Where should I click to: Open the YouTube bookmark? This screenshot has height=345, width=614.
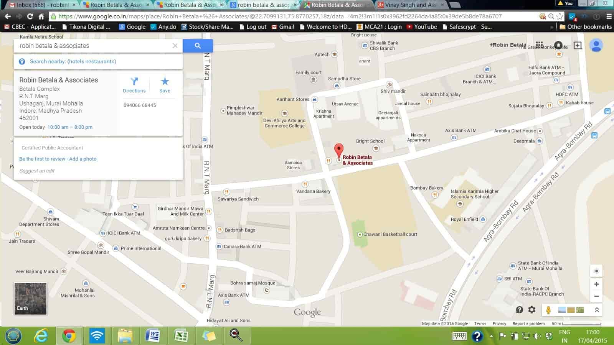pyautogui.click(x=422, y=27)
